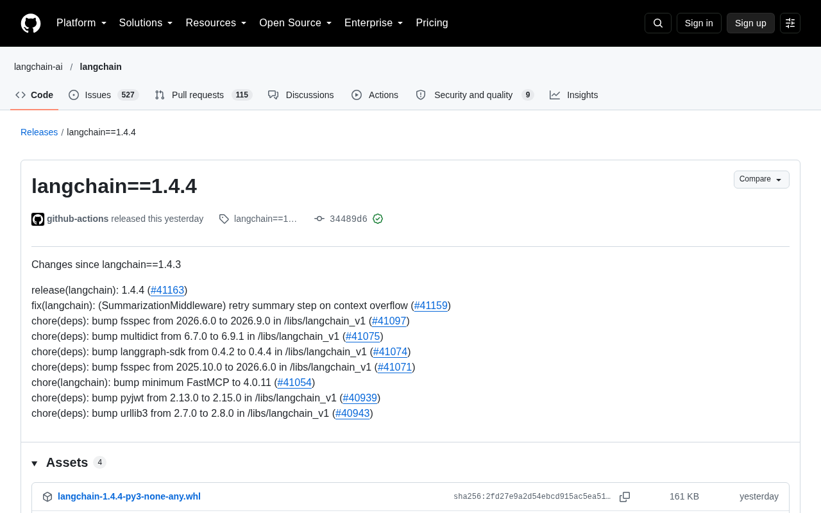Go to the langchain-ai organization
Image resolution: width=821 pixels, height=513 pixels.
(38, 67)
